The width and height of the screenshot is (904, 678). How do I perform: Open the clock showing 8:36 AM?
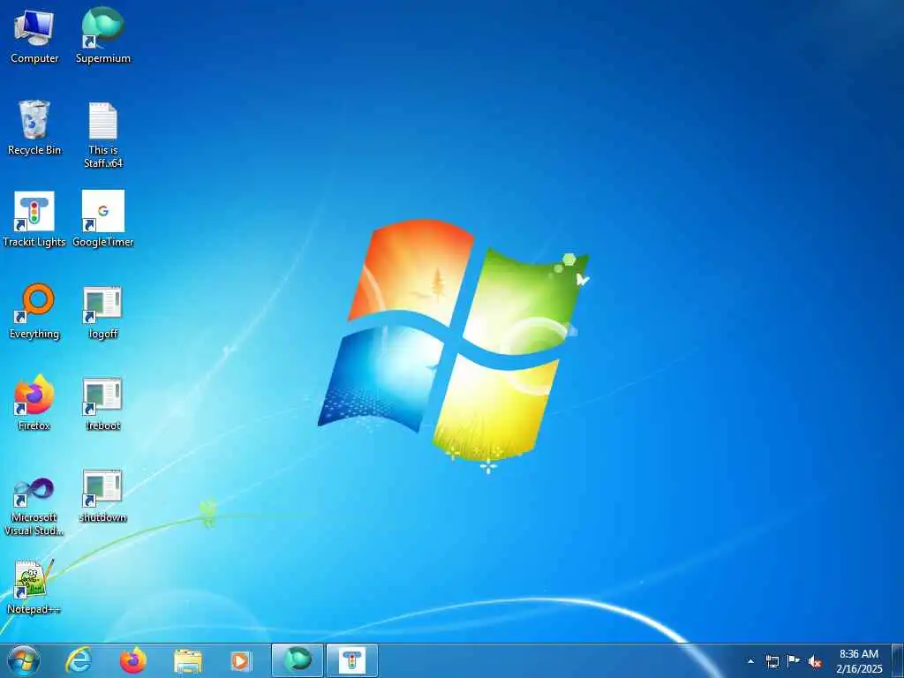coord(859,661)
